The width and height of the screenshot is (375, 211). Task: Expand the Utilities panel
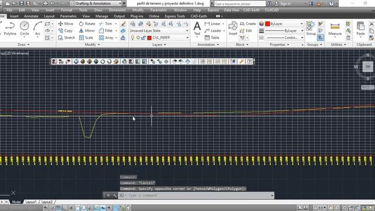(x=338, y=45)
